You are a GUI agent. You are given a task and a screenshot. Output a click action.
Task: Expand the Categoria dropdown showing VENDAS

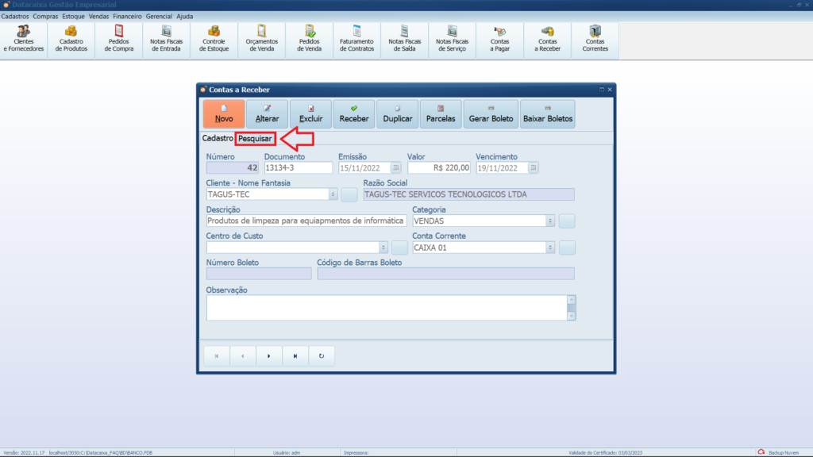tap(549, 221)
